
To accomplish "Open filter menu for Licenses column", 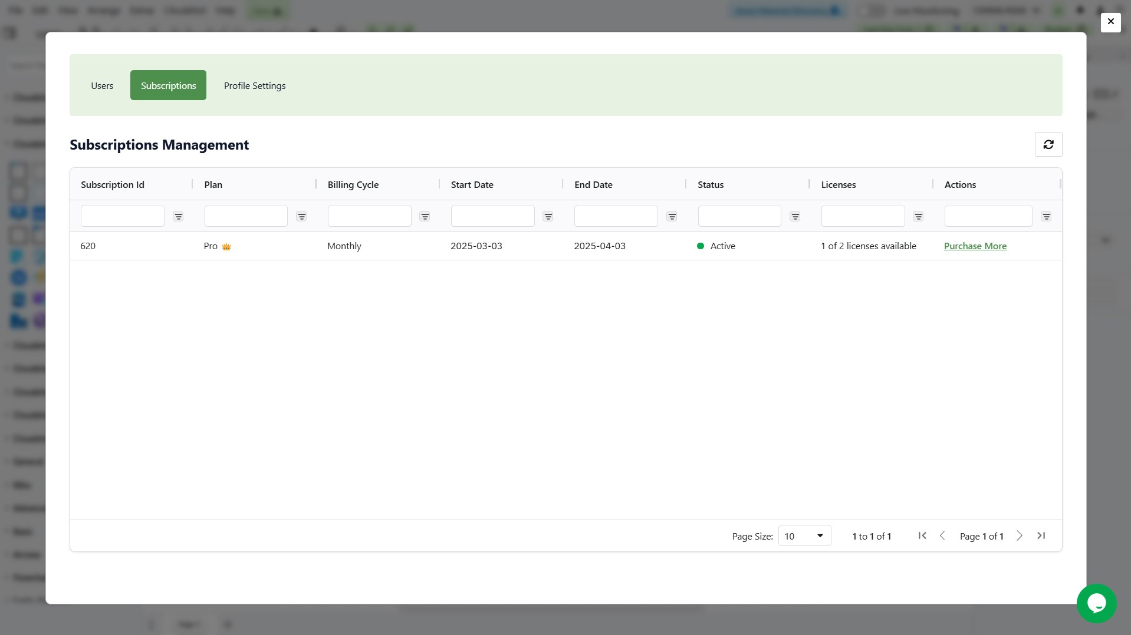I will pos(918,217).
